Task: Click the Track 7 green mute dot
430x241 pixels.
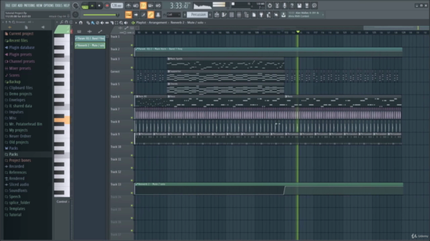Action: tap(132, 118)
